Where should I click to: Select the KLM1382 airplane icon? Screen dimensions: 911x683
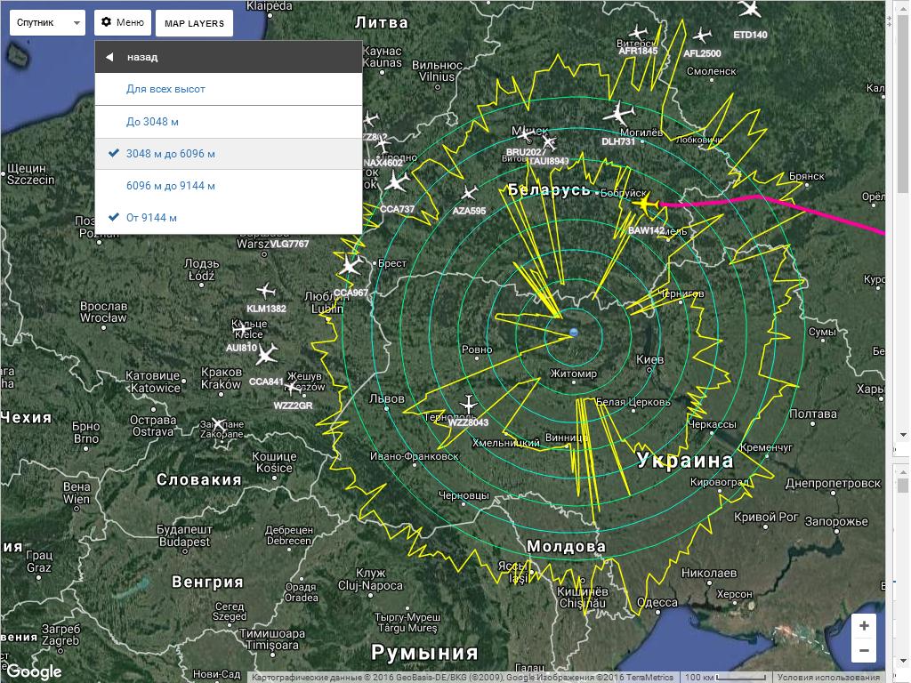pyautogui.click(x=265, y=291)
